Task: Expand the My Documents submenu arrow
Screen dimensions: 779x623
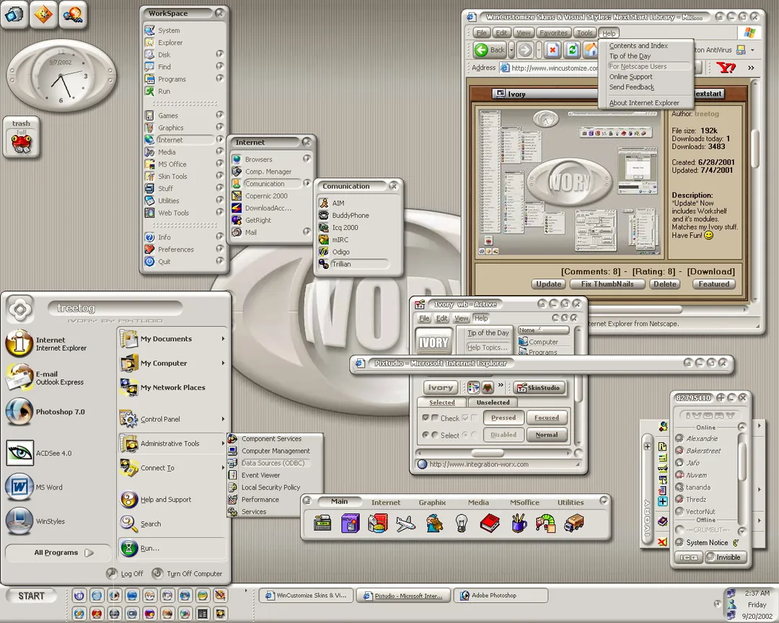Action: click(x=223, y=339)
